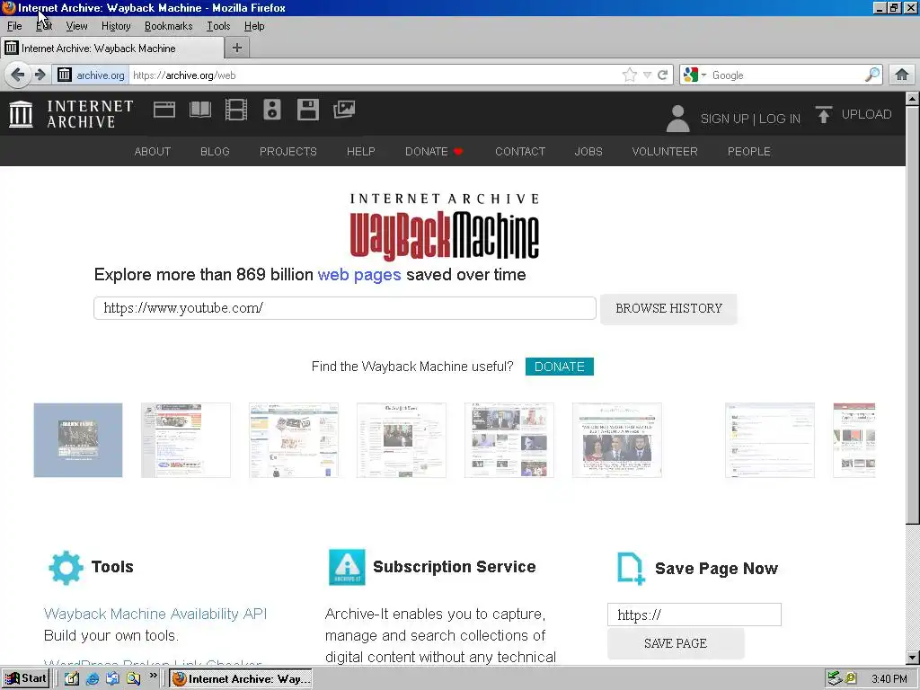Open the Software floppy disk icon
Screen dimensions: 920x690
tap(308, 110)
